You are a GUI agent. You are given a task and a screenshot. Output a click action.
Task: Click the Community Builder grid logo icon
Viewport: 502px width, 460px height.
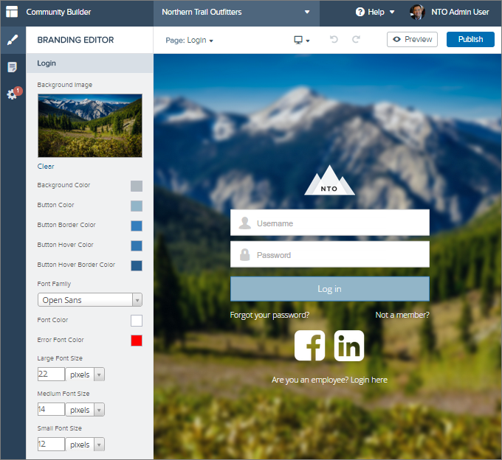pyautogui.click(x=12, y=12)
